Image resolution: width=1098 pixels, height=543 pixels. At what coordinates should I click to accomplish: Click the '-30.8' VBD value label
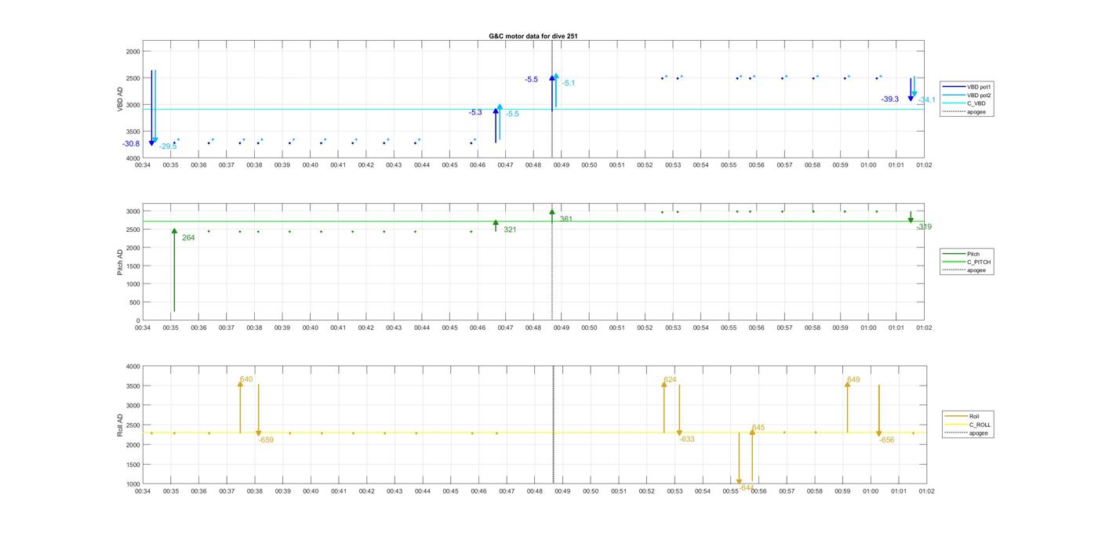(x=131, y=144)
